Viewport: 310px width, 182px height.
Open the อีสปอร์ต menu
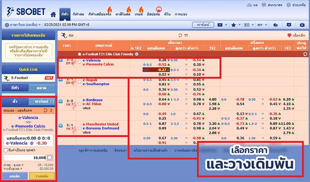153,14
